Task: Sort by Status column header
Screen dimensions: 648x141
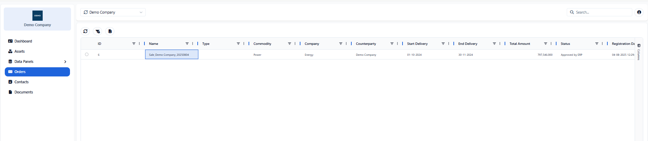Action: tap(565, 44)
